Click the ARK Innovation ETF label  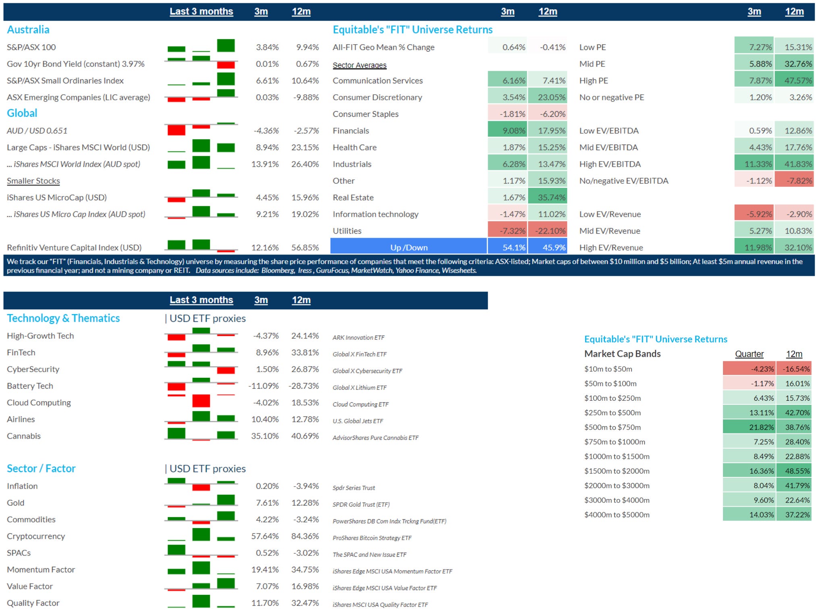[x=358, y=338]
